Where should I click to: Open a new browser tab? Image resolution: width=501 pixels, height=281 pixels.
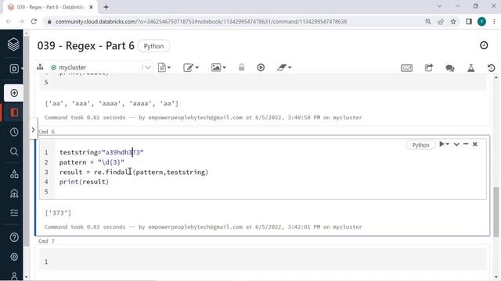(x=106, y=7)
